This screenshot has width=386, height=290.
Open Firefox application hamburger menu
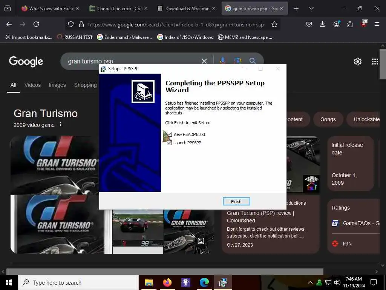377,24
